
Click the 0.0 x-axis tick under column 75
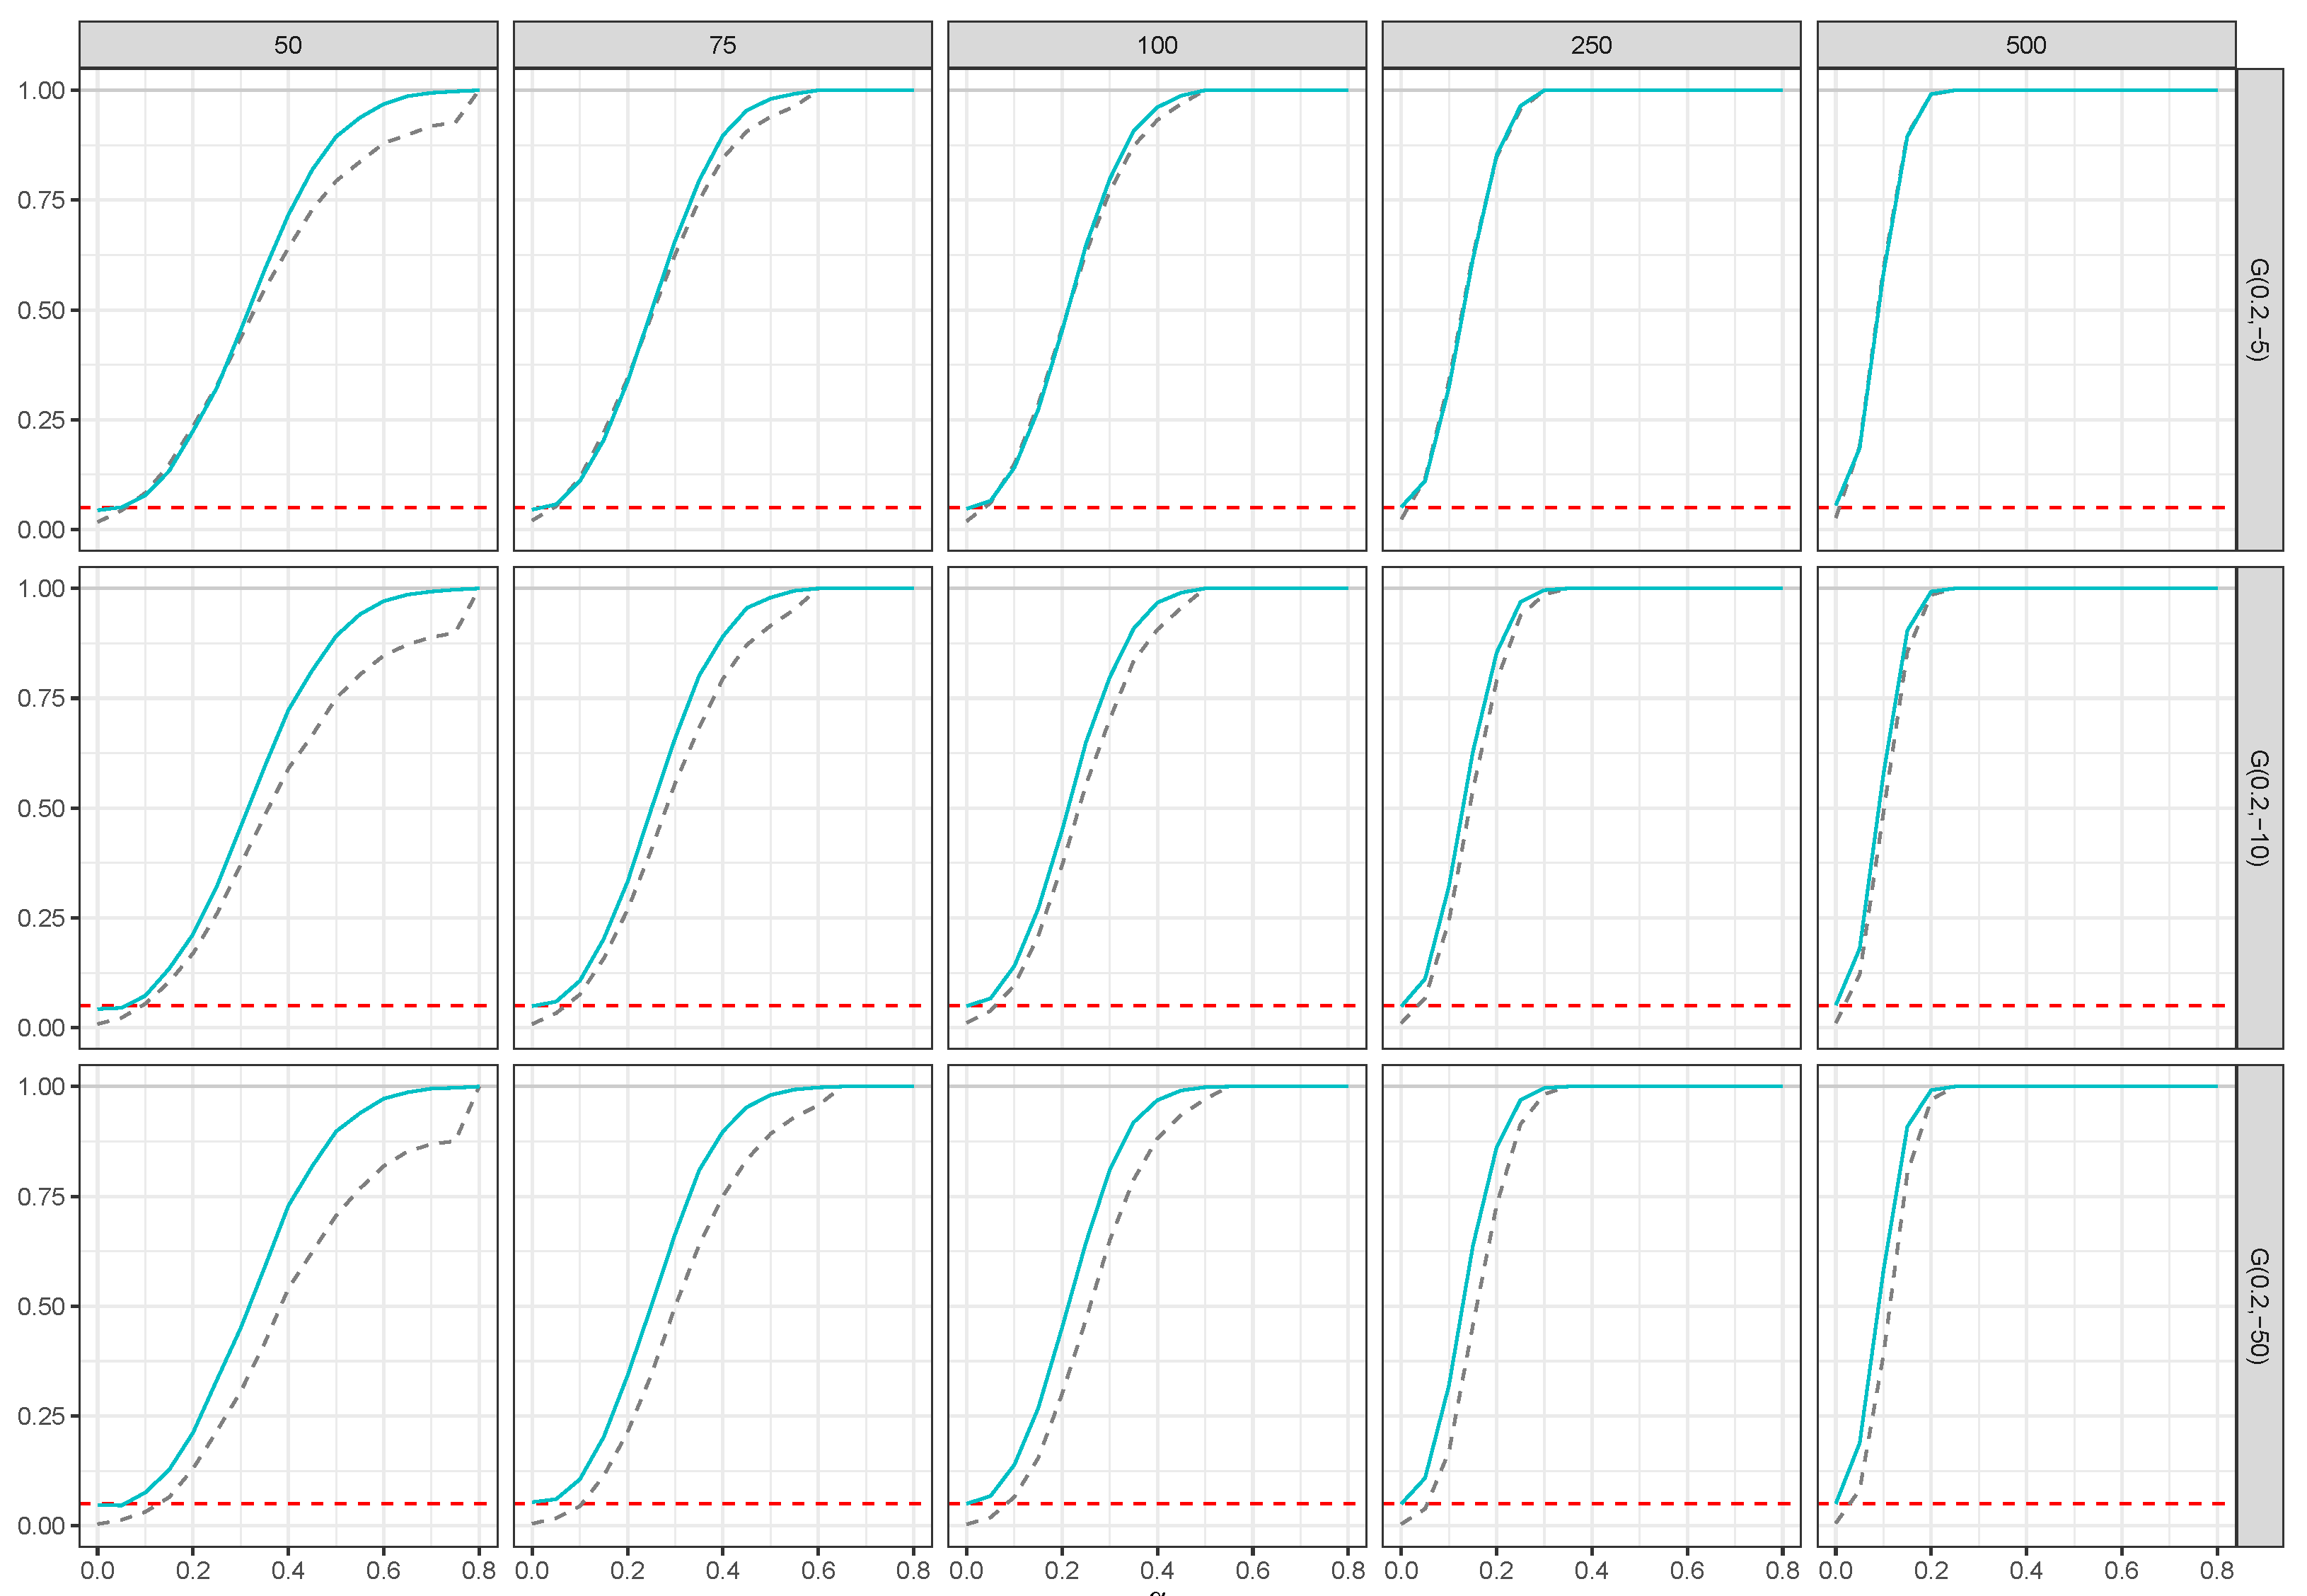pyautogui.click(x=532, y=1570)
